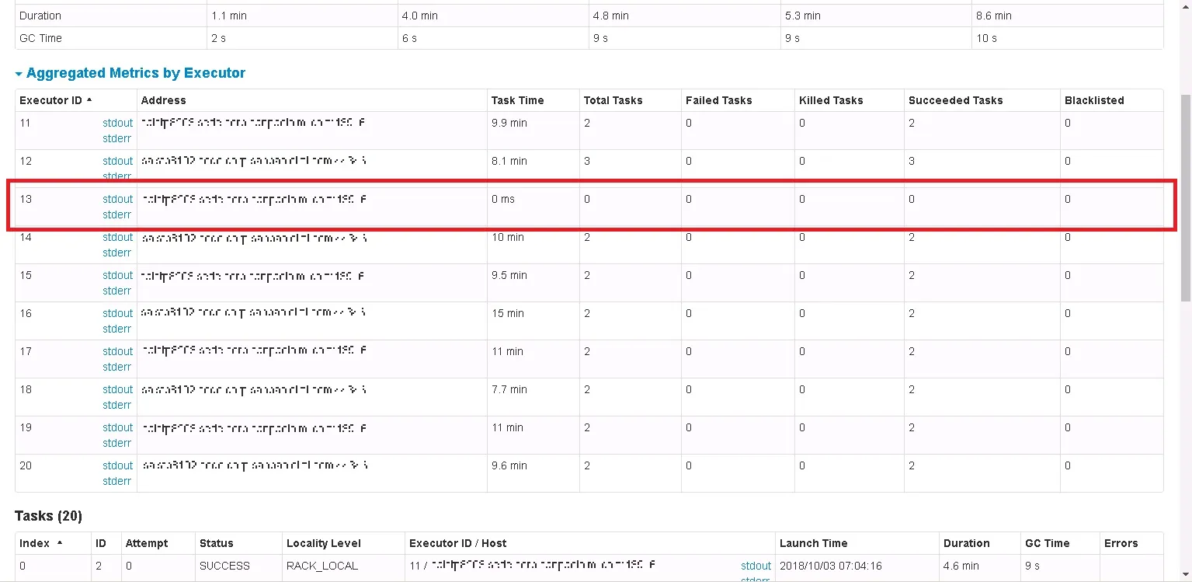Sort executors by Blacklisted column
Image resolution: width=1192 pixels, height=582 pixels.
pos(1094,100)
